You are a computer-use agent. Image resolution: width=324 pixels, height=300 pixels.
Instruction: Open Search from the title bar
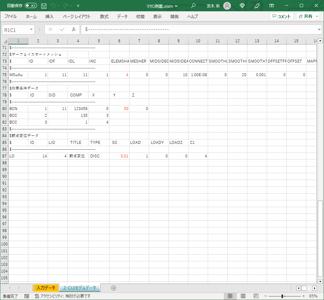193,6
